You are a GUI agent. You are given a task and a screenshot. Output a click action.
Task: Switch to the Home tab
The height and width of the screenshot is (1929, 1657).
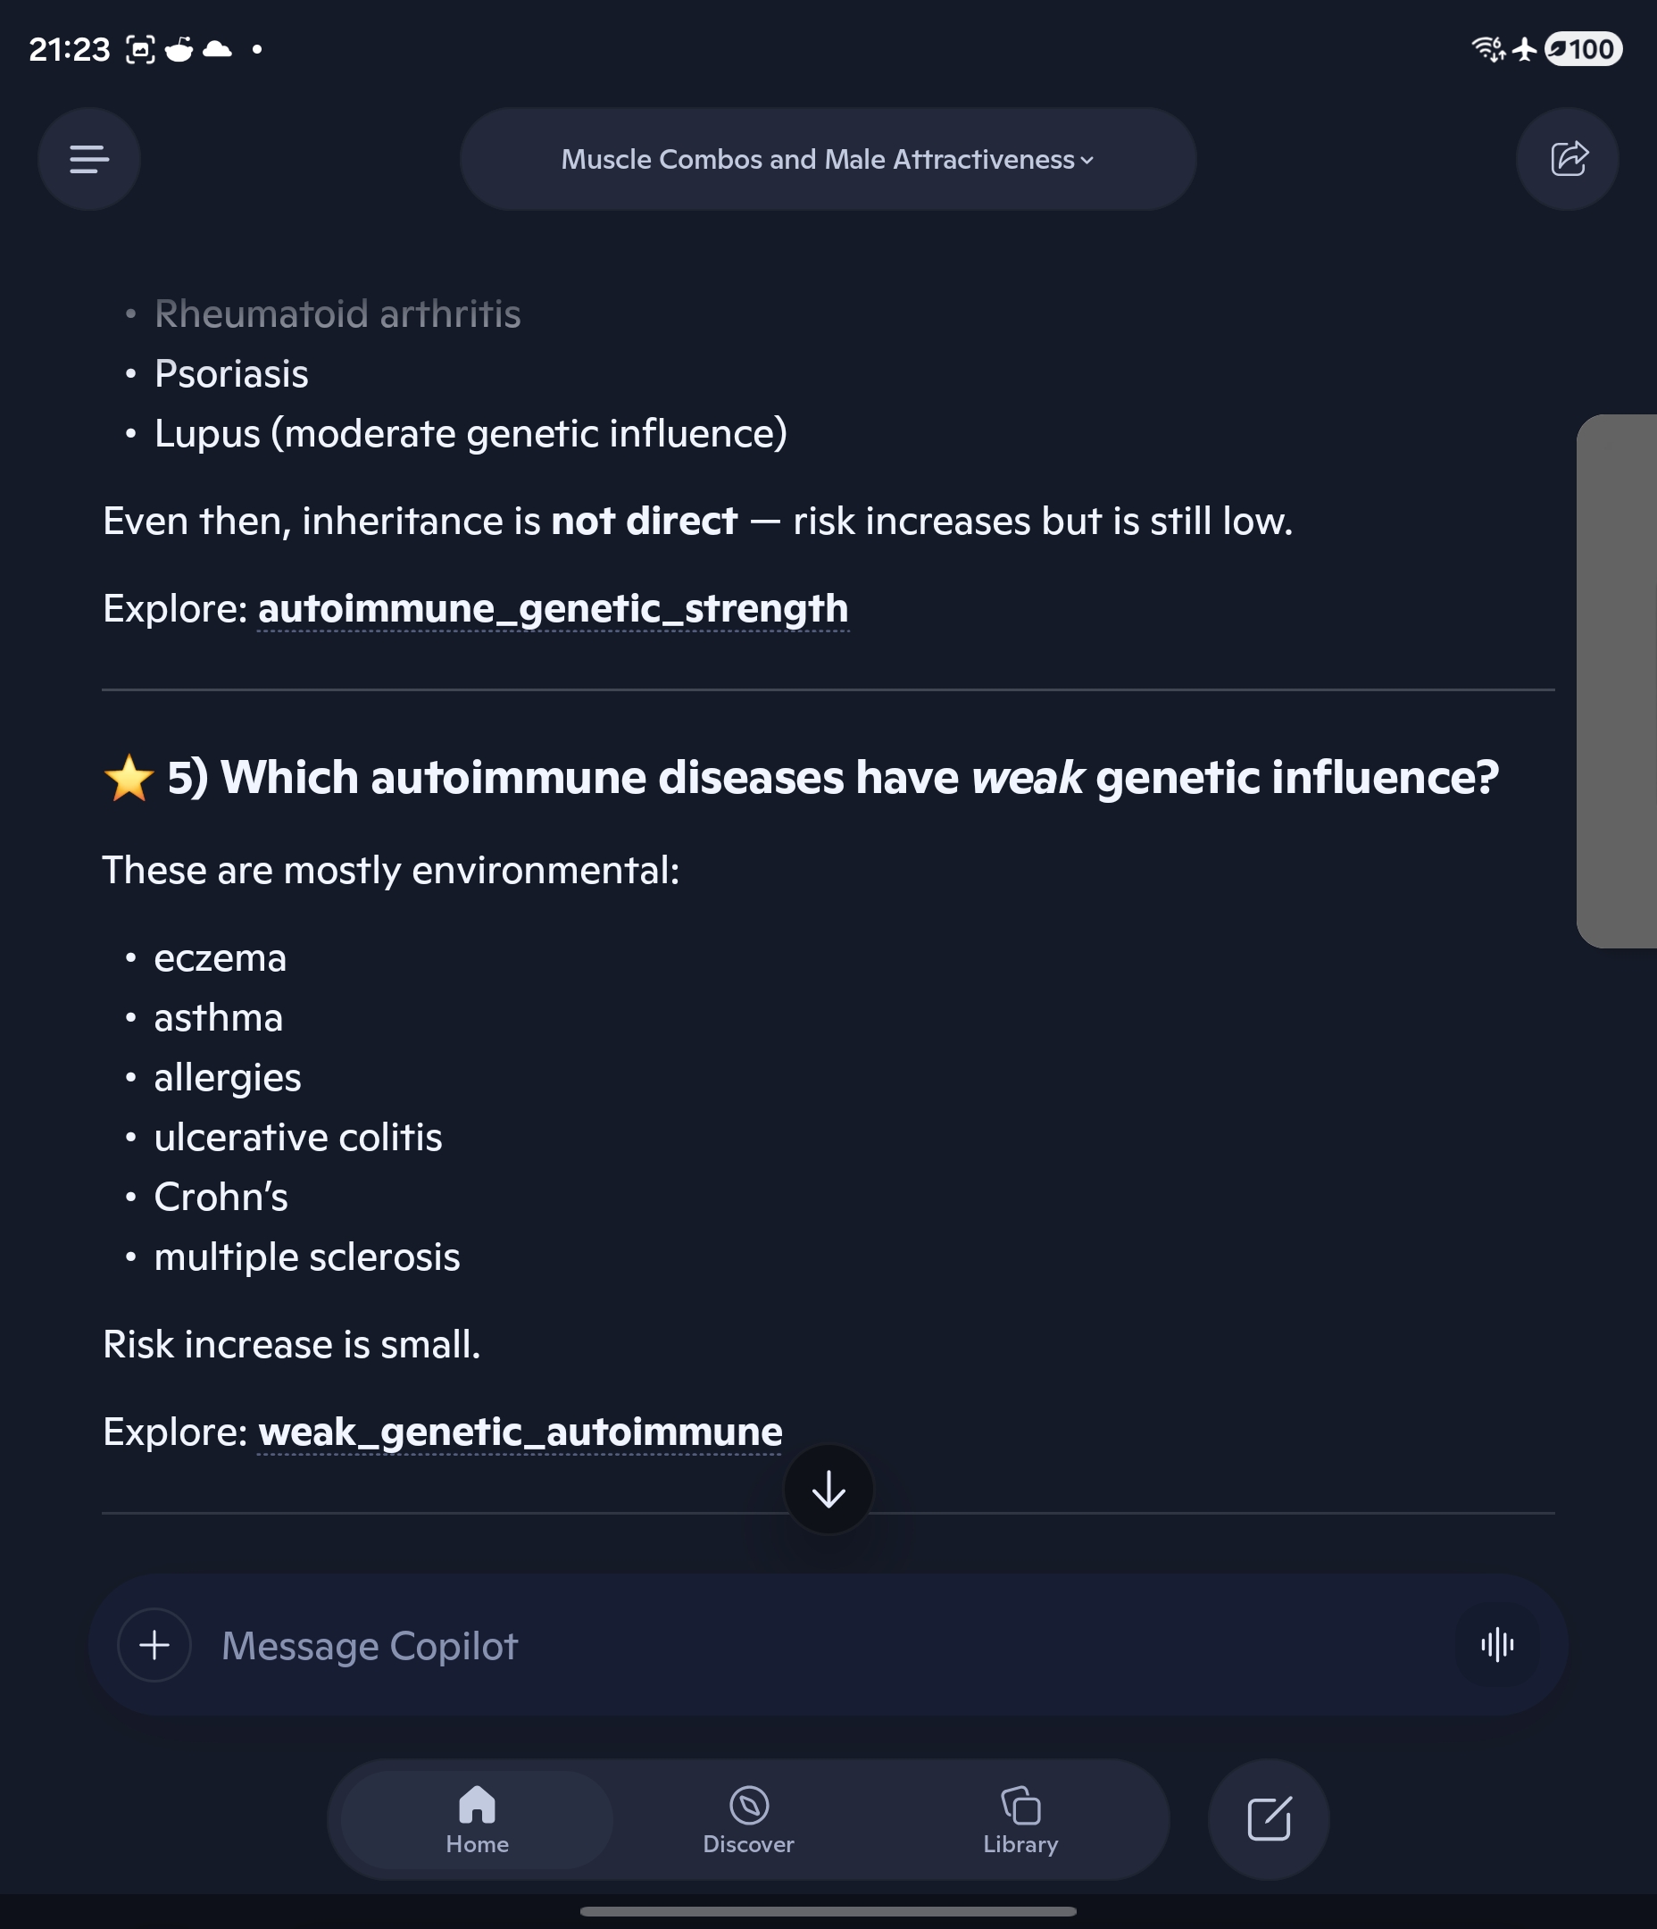click(477, 1819)
